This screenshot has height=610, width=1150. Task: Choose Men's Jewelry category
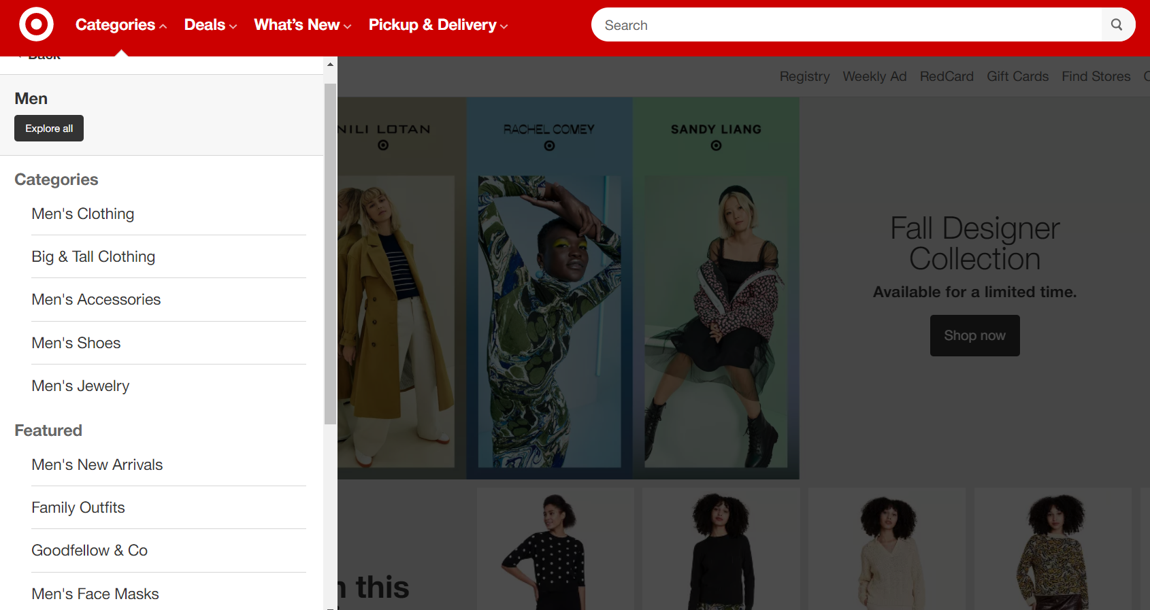(169, 386)
